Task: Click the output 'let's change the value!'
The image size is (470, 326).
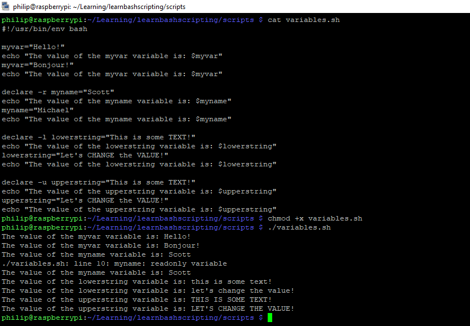Action: [243, 290]
